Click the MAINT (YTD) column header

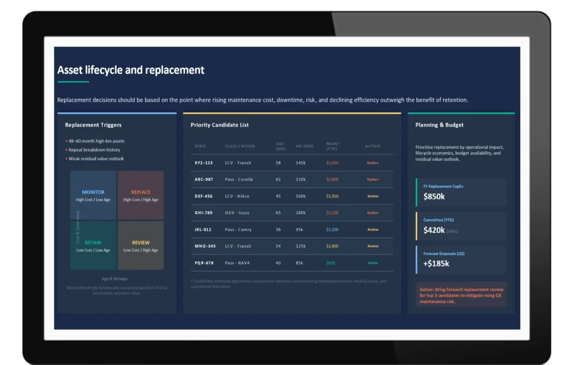pos(333,146)
